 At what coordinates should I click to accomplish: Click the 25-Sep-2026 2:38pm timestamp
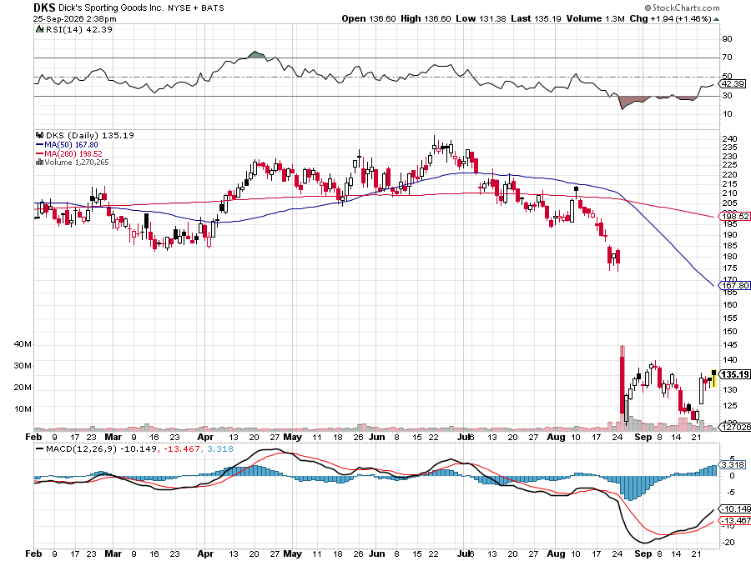click(75, 19)
